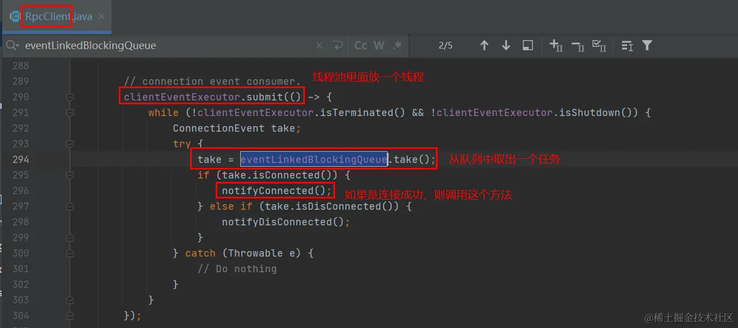Viewport: 738px width, 328px height.
Task: Open the search history magnifier dropdown
Action: [x=11, y=45]
